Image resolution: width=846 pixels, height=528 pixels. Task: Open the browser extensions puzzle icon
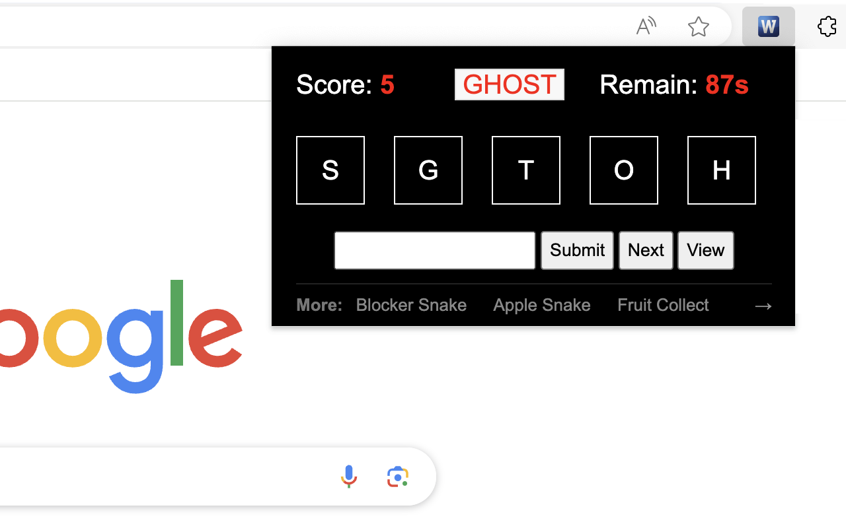coord(826,26)
